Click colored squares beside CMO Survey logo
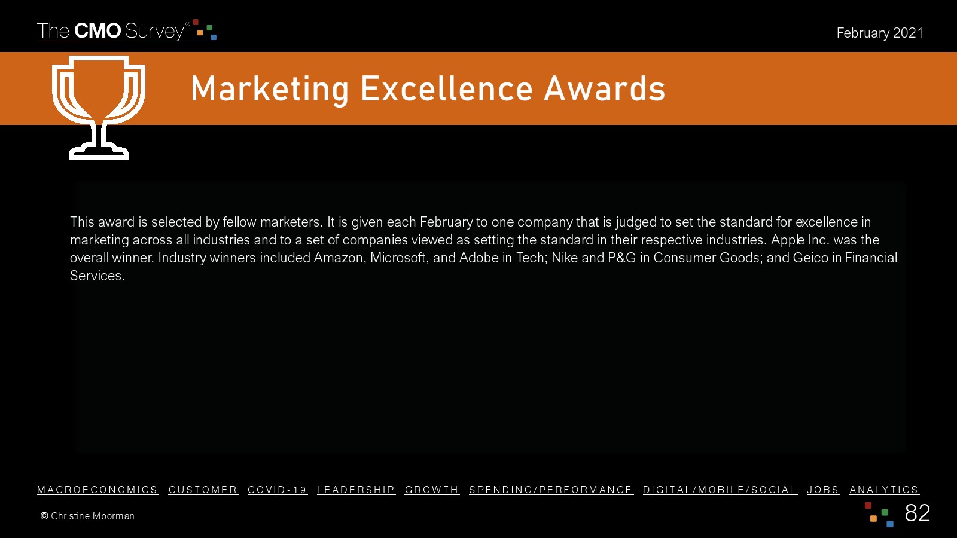The image size is (957, 538). tap(205, 30)
